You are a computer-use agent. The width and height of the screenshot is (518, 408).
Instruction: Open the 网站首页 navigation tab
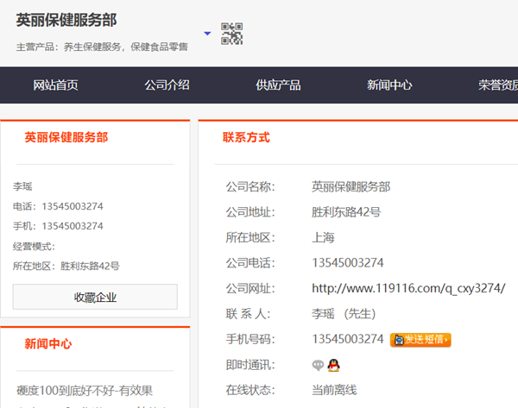[x=56, y=85]
